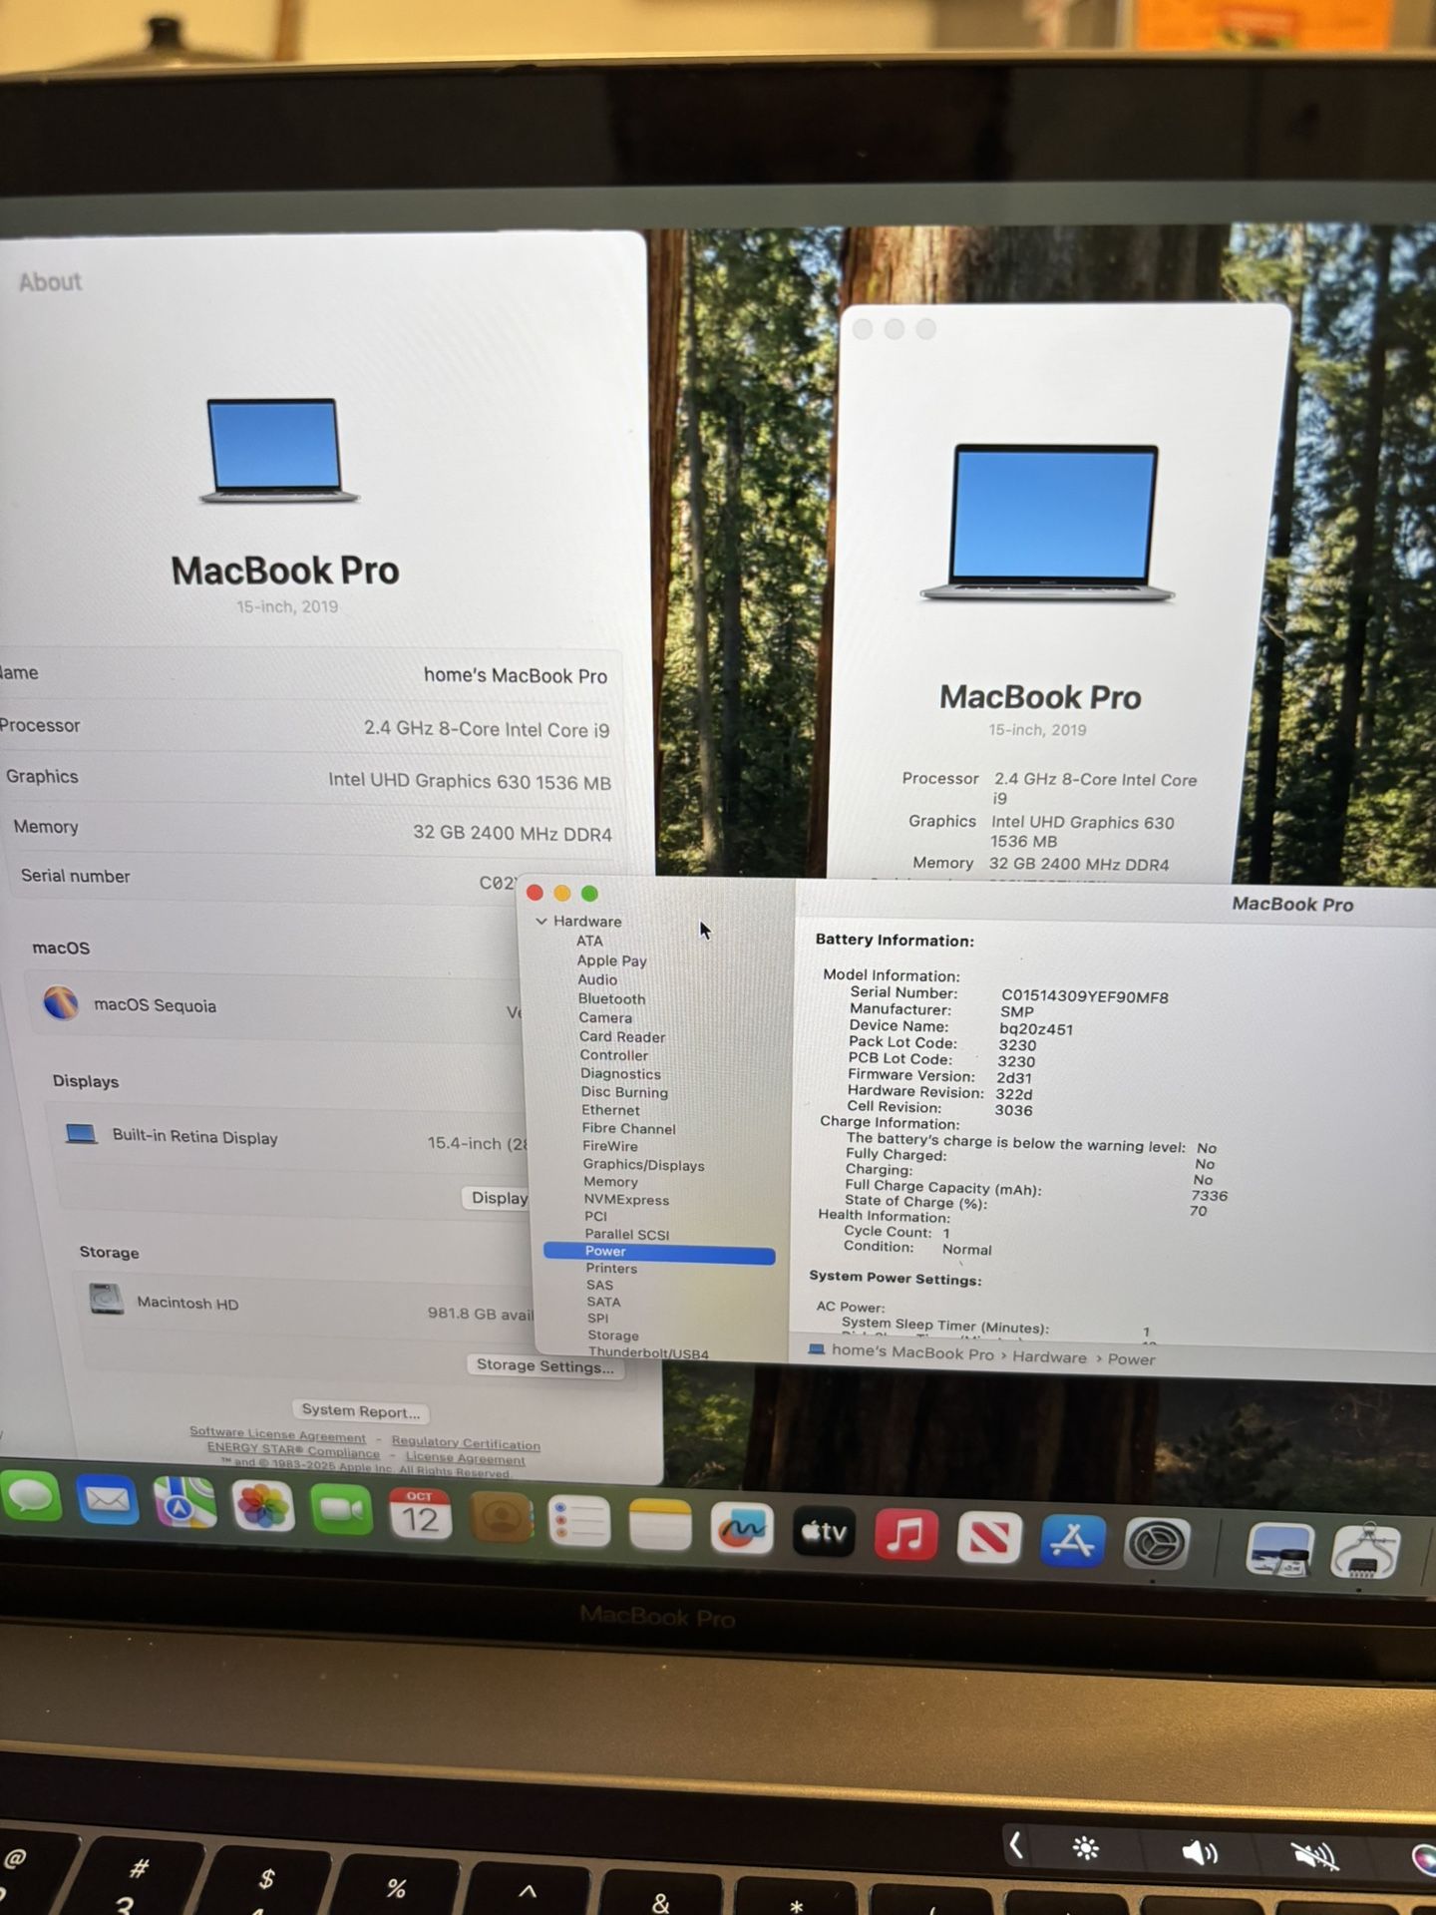The width and height of the screenshot is (1436, 1915).
Task: Open System Information chip icon in the Dock
Action: 1368,1552
